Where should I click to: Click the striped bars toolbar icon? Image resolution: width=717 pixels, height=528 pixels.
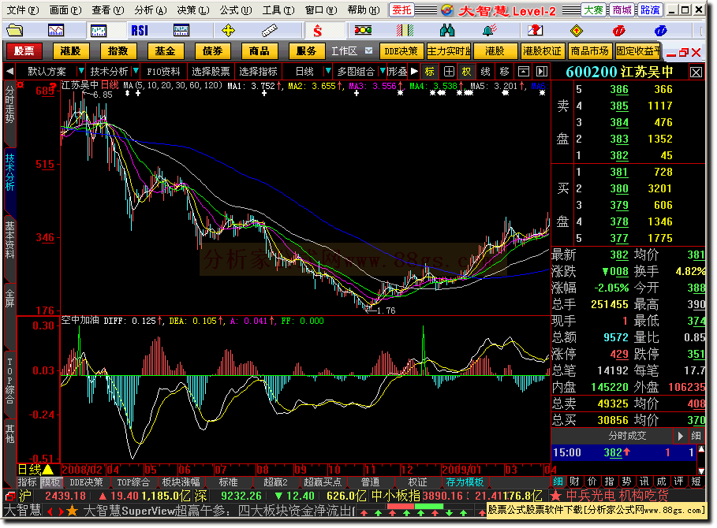(x=405, y=31)
